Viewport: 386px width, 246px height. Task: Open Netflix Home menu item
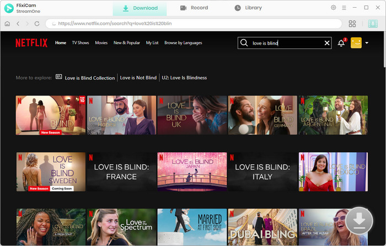61,43
